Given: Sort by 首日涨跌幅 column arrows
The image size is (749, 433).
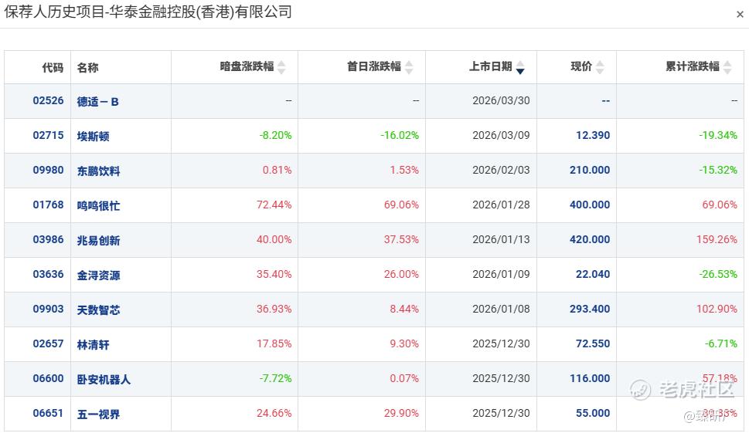Looking at the screenshot, I should pos(409,67).
